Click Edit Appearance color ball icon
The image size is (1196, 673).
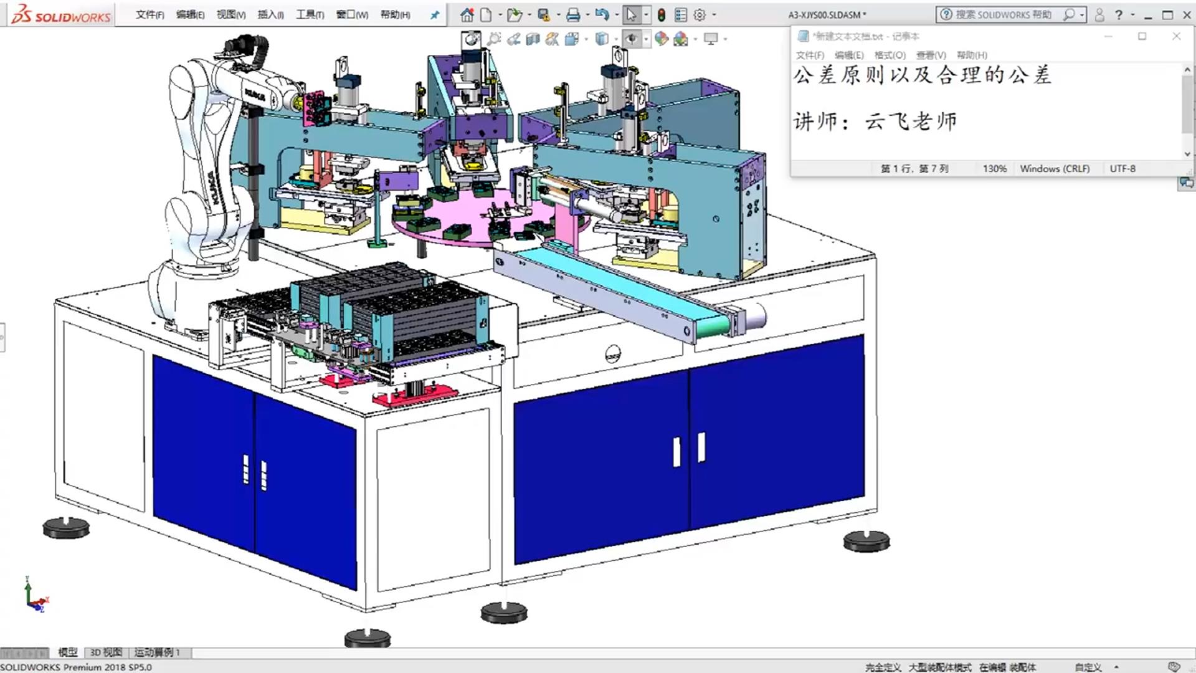tap(662, 39)
